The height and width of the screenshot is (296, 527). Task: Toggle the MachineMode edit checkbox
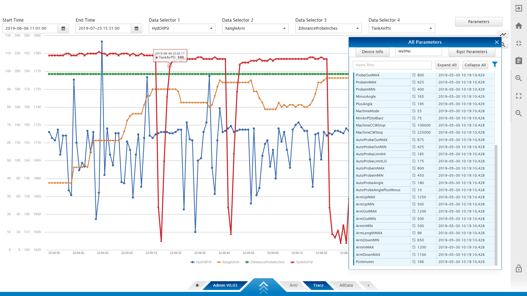(414, 111)
